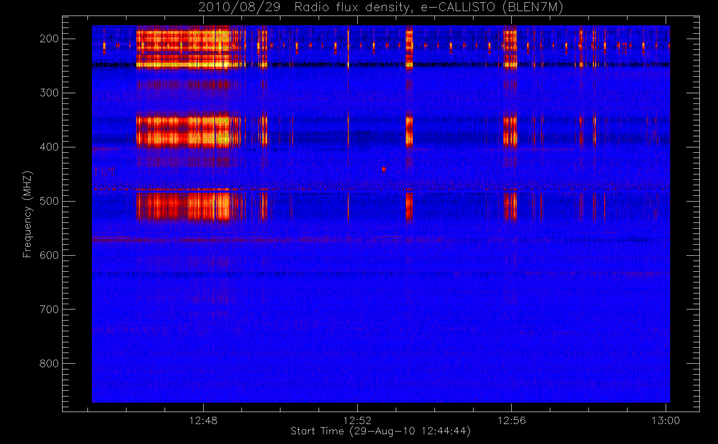Click the isolated red dot near 440 MHz
Viewport: 718px width, 444px height.
click(384, 169)
